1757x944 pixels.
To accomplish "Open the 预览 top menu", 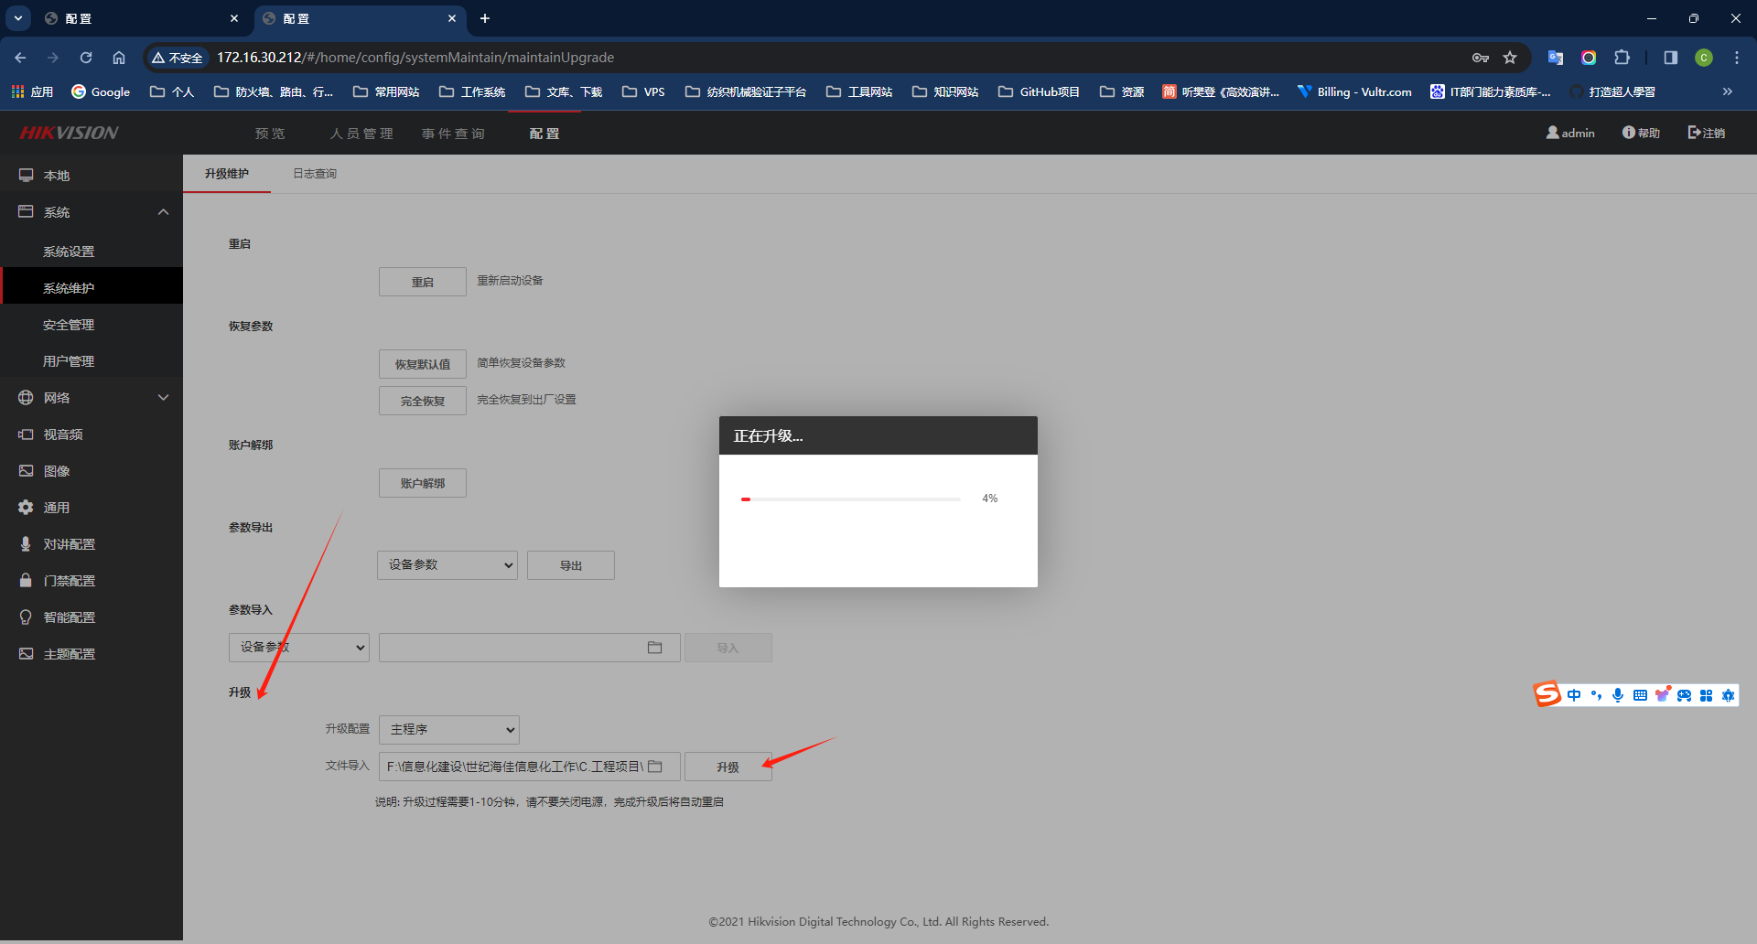I will coord(270,134).
